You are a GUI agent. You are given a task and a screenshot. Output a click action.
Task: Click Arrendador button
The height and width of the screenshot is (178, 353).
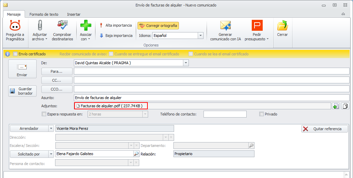pos(29,128)
